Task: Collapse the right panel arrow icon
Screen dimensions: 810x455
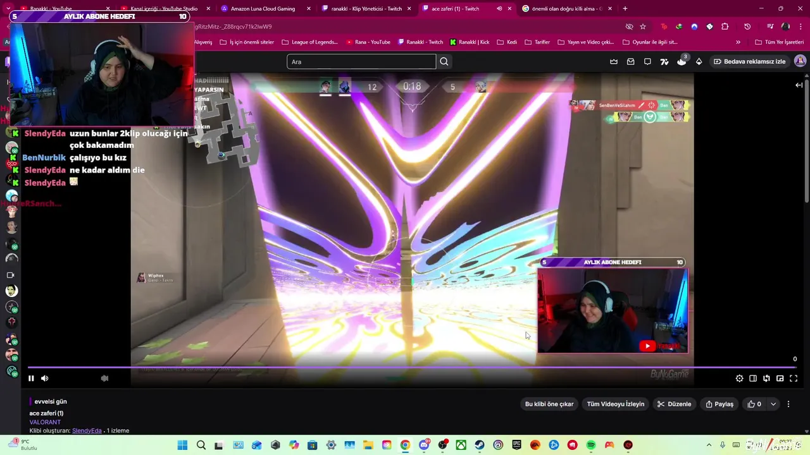Action: click(x=799, y=85)
